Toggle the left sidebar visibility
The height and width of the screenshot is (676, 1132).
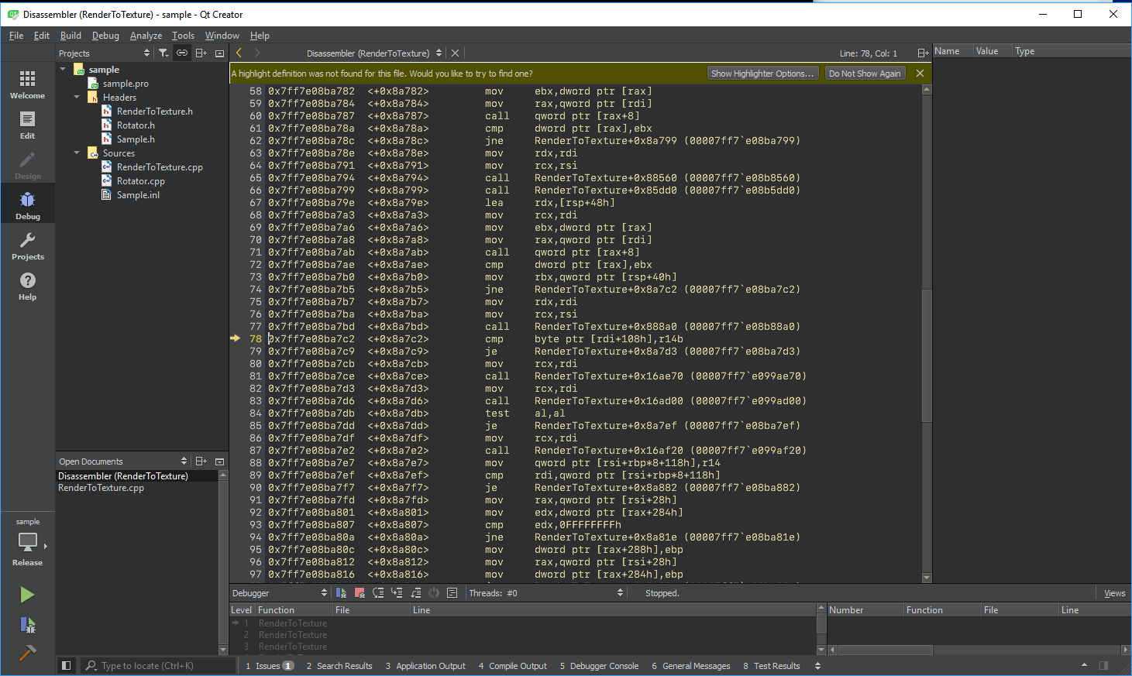(x=67, y=665)
